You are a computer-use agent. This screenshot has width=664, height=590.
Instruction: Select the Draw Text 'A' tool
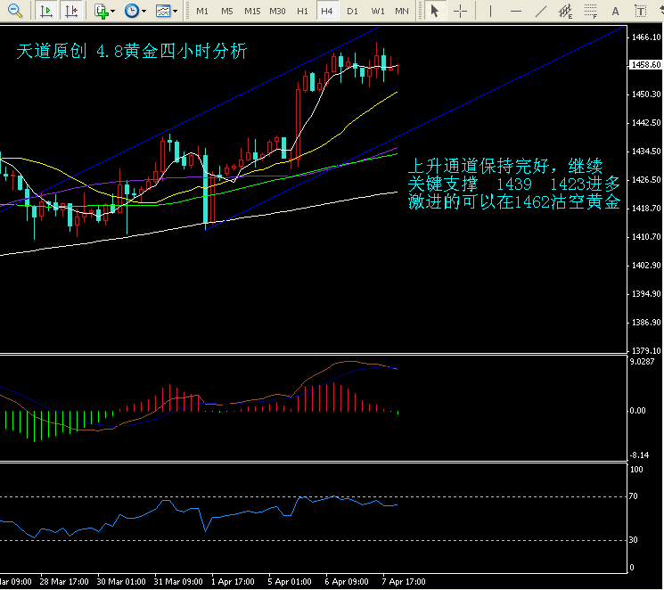[x=615, y=11]
